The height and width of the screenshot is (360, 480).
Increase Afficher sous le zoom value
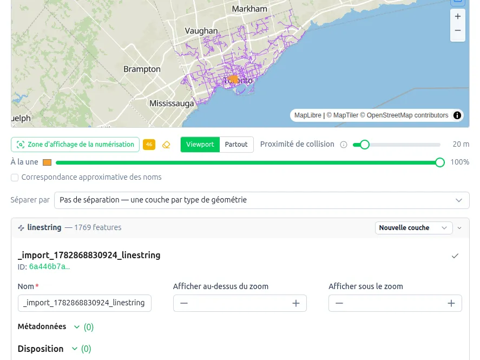pyautogui.click(x=451, y=303)
